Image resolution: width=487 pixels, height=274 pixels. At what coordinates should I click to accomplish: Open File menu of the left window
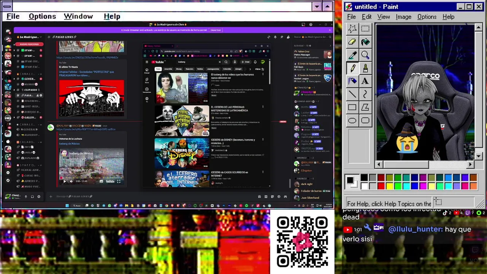pyautogui.click(x=13, y=16)
